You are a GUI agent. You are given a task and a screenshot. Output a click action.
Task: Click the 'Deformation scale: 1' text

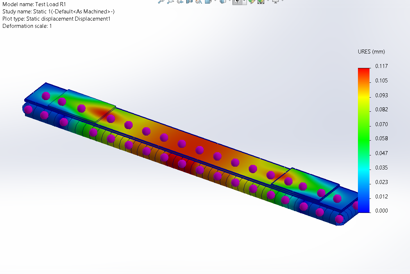[27, 26]
